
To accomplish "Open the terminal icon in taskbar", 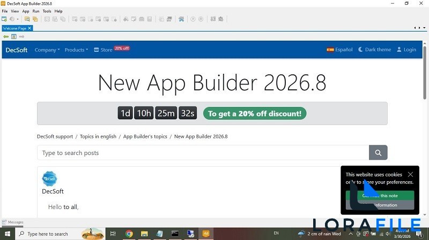I will coord(175,234).
